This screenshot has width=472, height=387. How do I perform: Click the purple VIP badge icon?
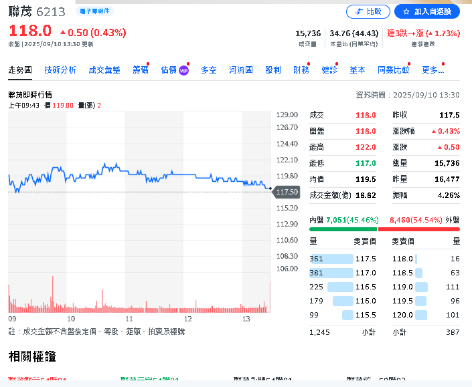click(x=183, y=71)
